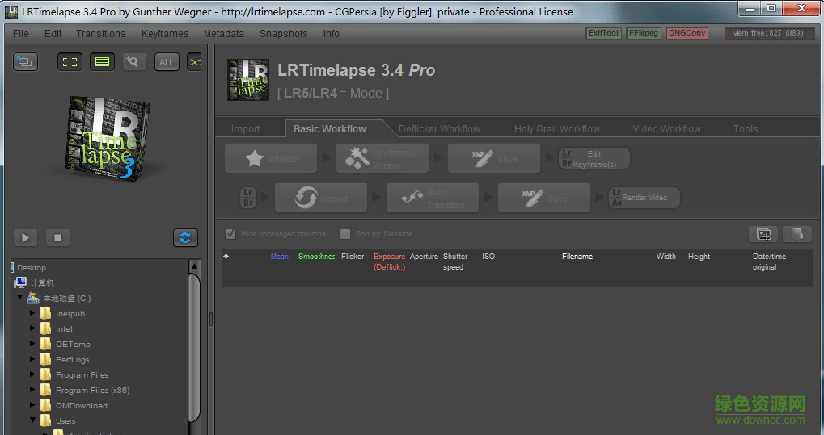The image size is (824, 435).
Task: Open the Info menu
Action: (331, 34)
